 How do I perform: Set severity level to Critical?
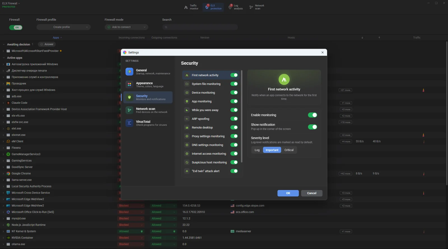pyautogui.click(x=289, y=150)
